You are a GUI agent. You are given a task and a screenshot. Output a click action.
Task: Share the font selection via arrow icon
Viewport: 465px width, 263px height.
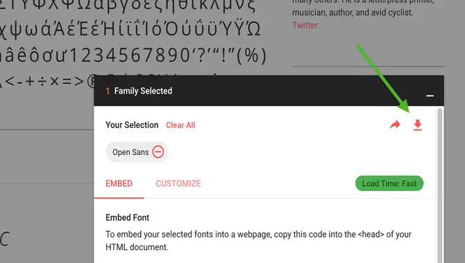click(395, 125)
